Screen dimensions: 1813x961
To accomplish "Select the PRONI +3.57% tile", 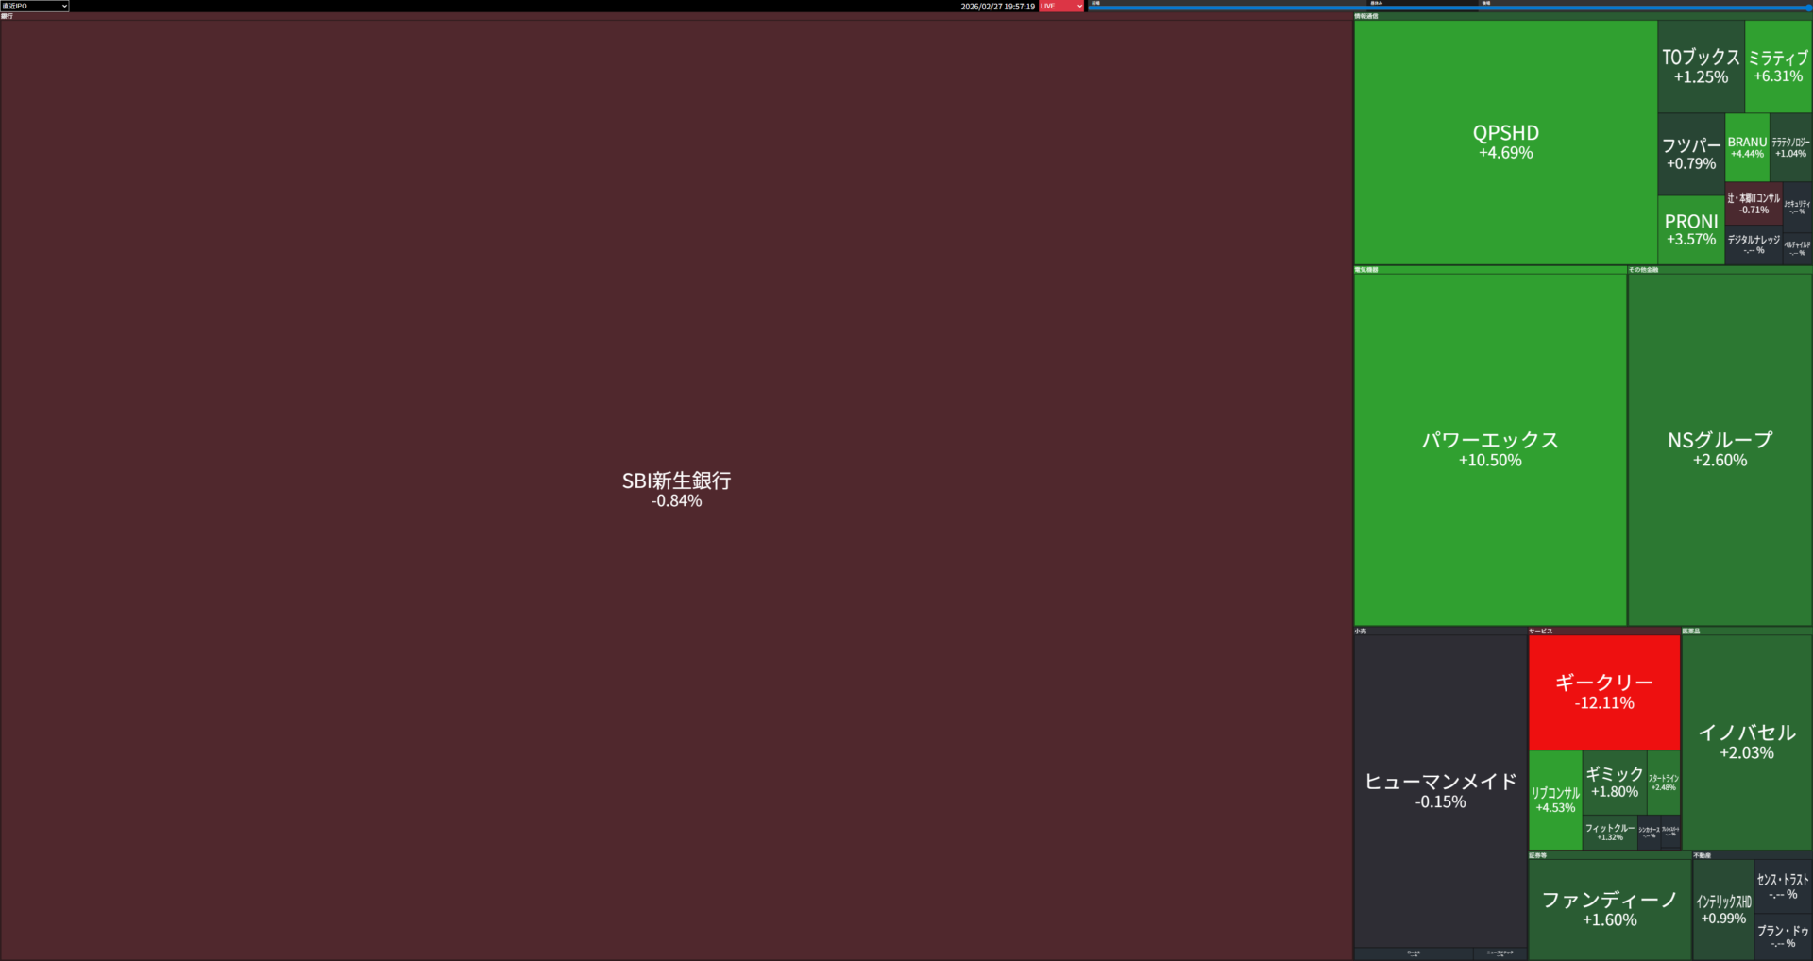I will point(1690,229).
